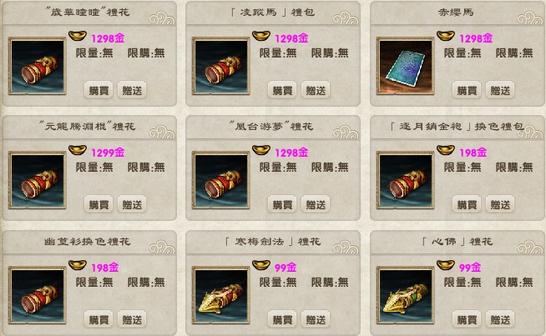Click the 1298金 price of 赤纓馬

coord(476,38)
